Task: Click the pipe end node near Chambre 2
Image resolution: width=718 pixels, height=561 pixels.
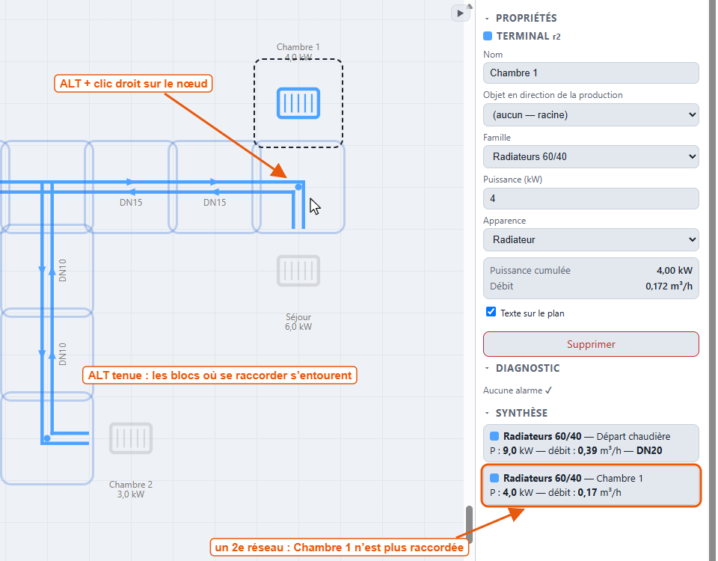Action: click(46, 438)
